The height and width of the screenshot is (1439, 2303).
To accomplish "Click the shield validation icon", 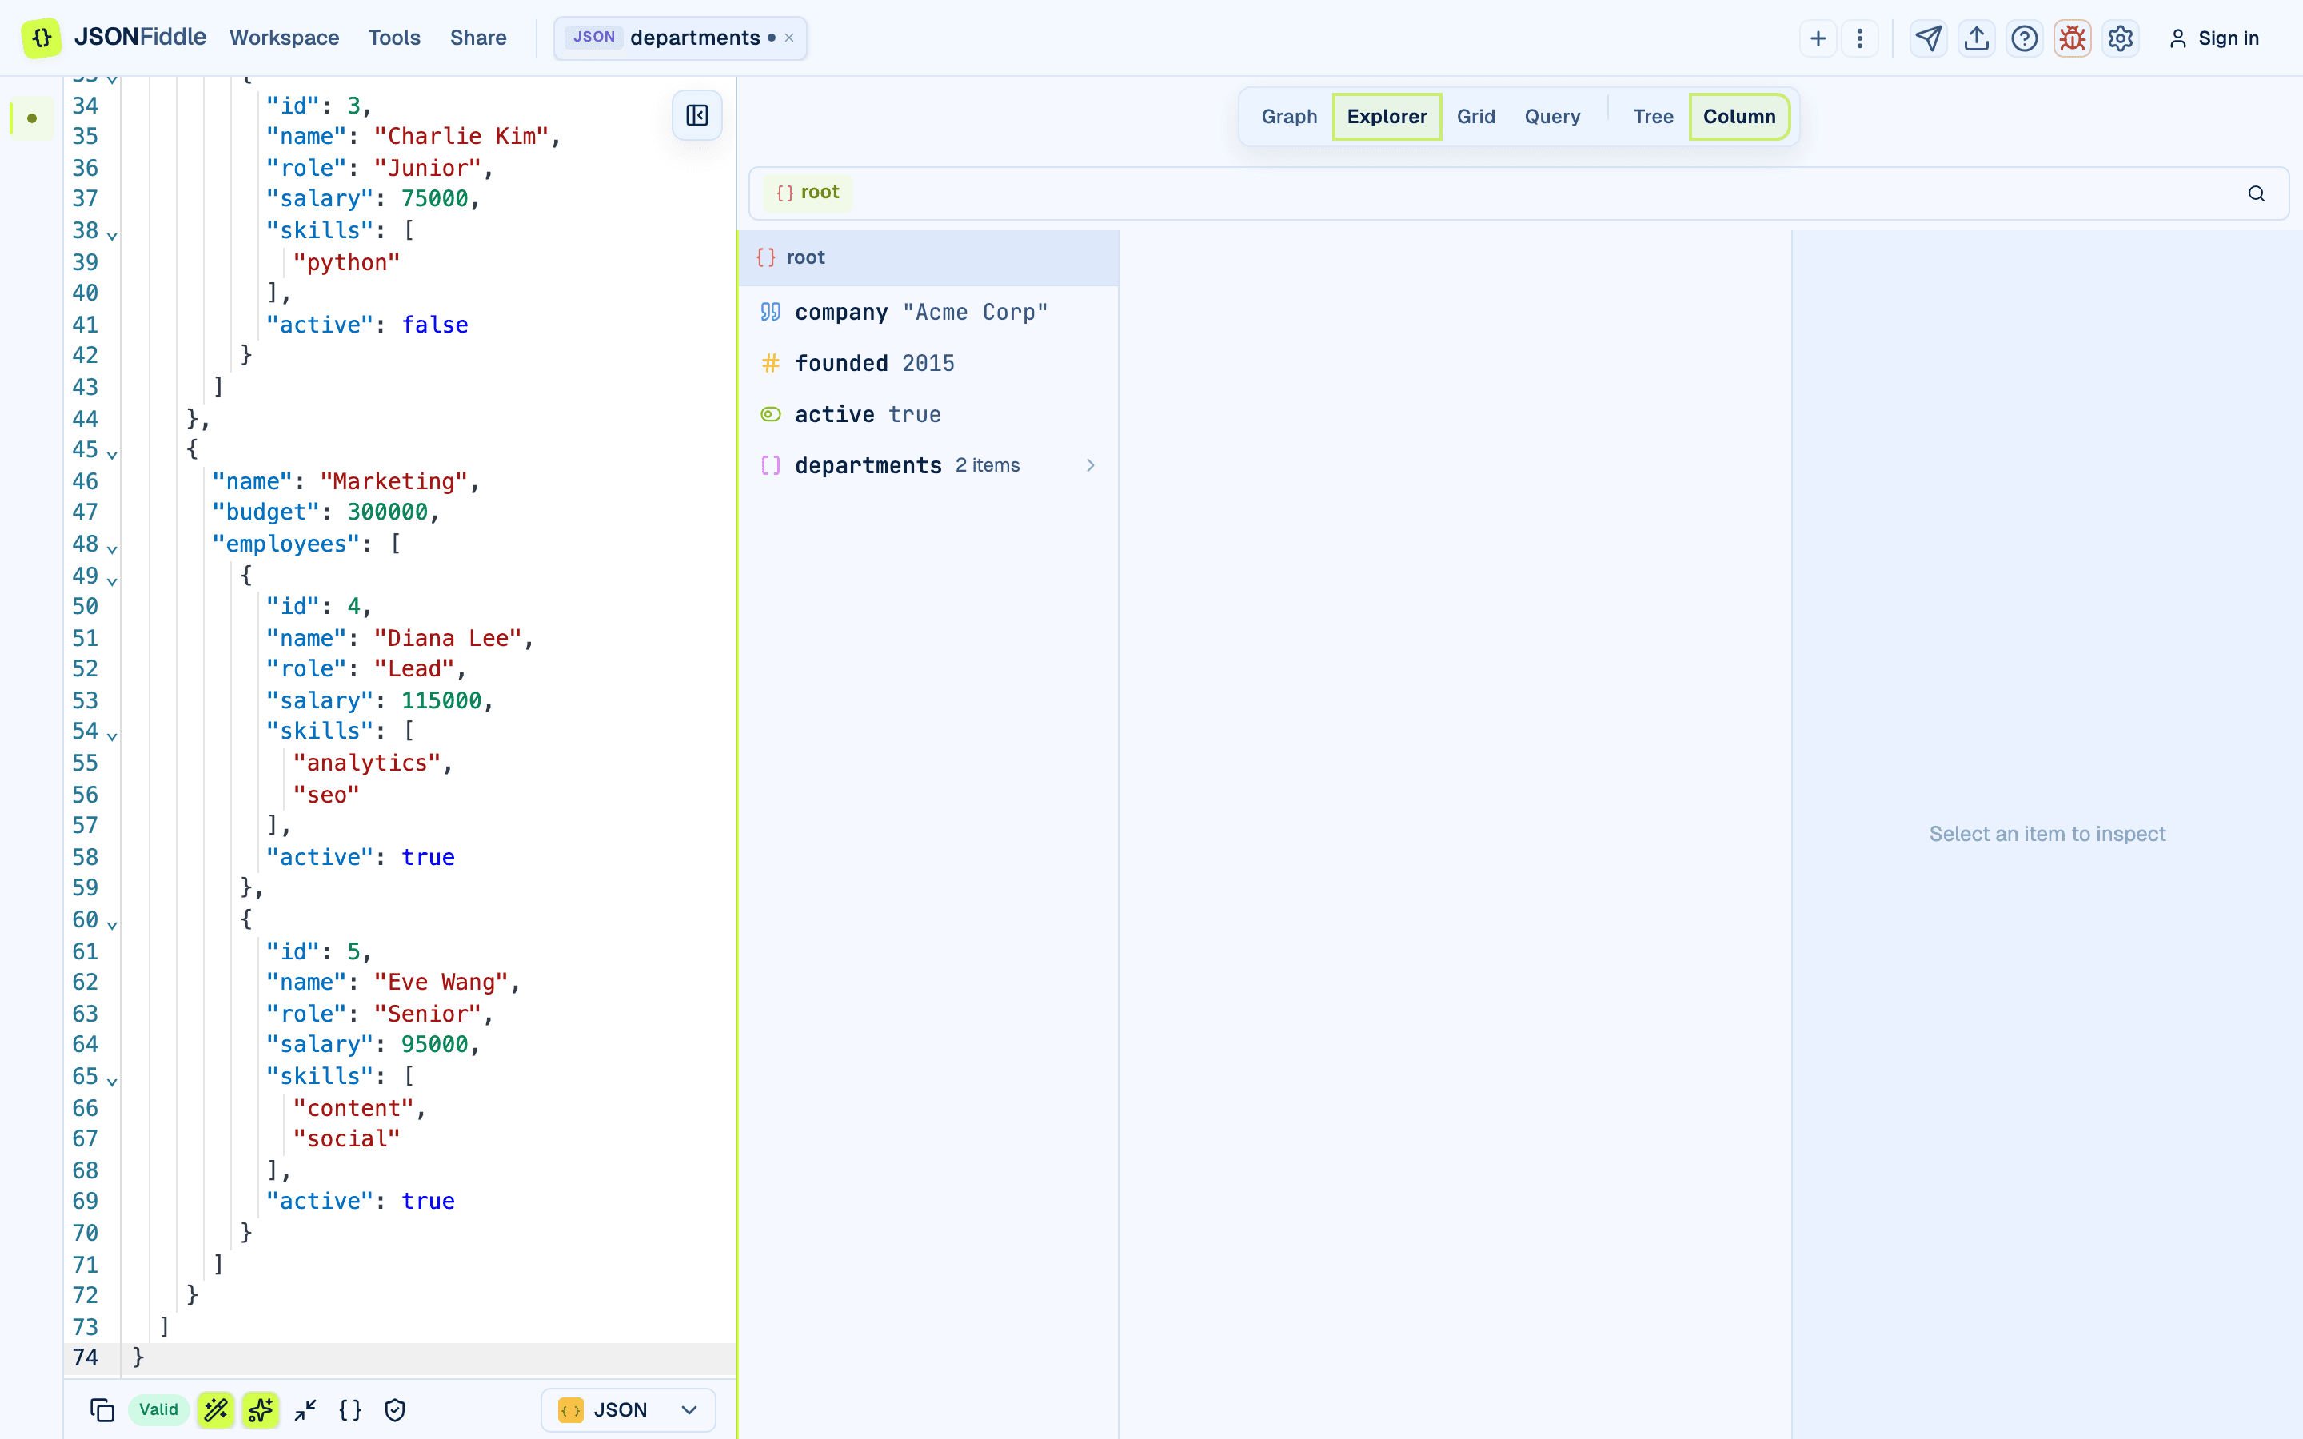I will click(395, 1409).
